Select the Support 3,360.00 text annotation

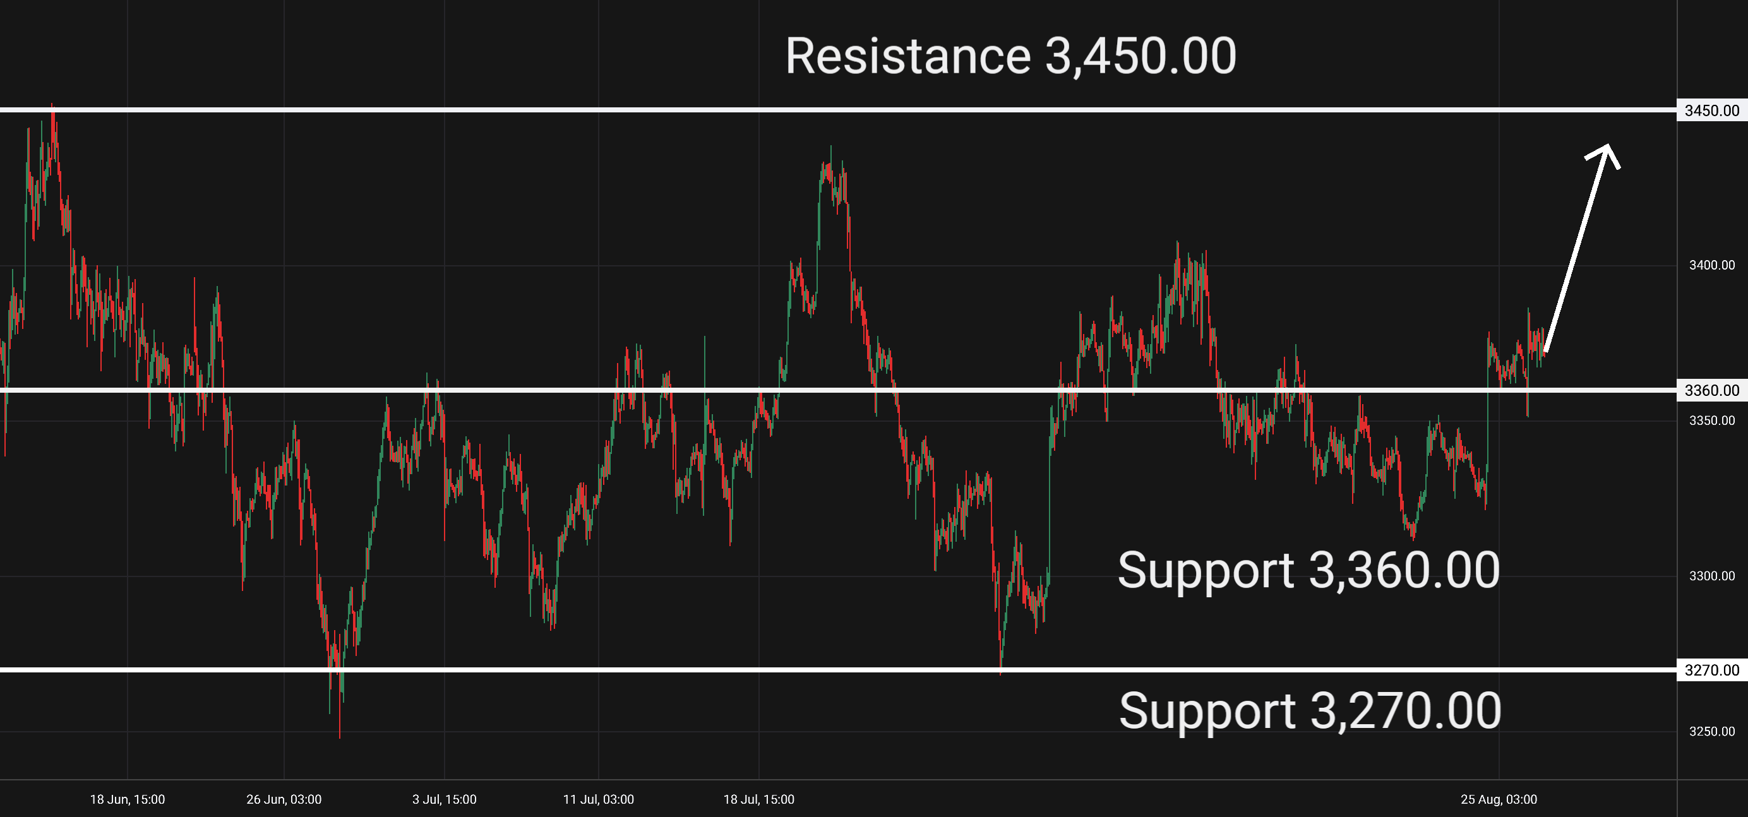tap(1308, 570)
